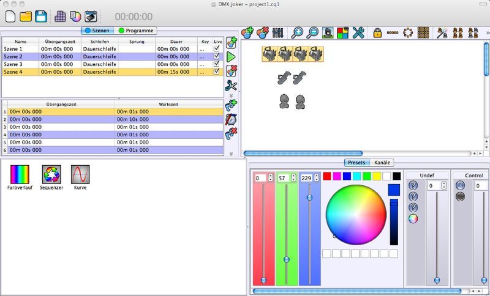Toggle the moving head display icon

click(328, 32)
